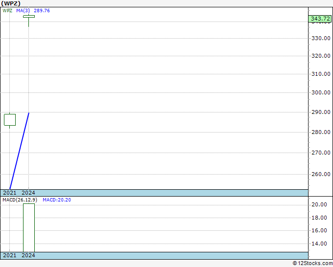The image size is (333, 267).
Task: Click 2024 on the price chart time axis
Action: coord(28,193)
